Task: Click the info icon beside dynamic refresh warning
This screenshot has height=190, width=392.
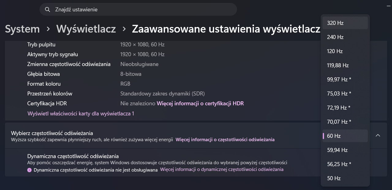Action: coord(29,170)
